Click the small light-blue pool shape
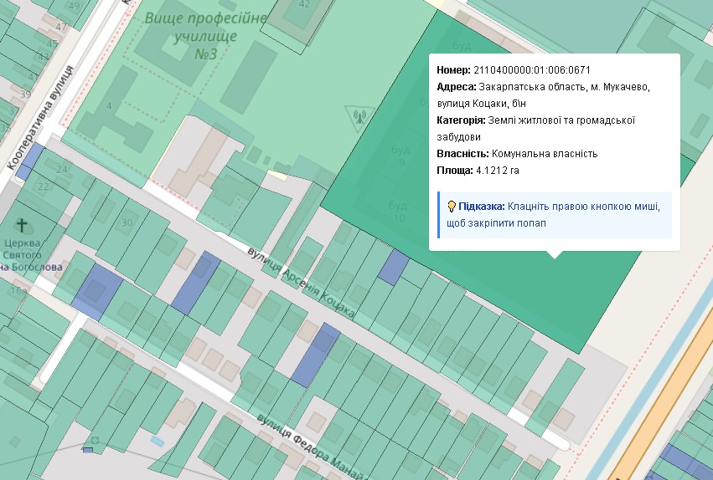713x480 pixels. pos(158,440)
